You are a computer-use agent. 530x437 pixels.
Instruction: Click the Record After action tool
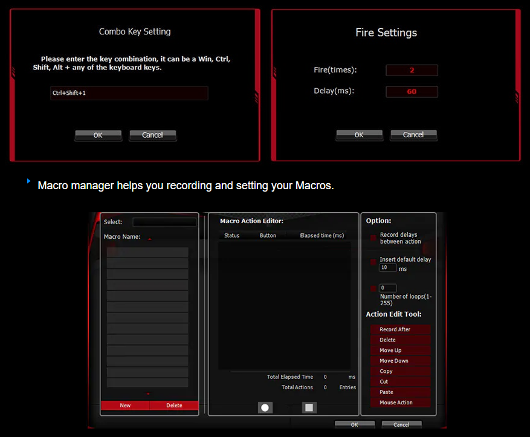[400, 329]
